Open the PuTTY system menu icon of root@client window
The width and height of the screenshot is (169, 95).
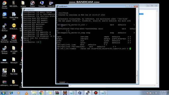(58, 6)
